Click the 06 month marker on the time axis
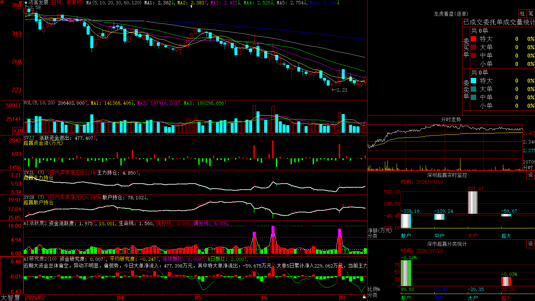This screenshot has height=301, width=535. tap(265, 298)
